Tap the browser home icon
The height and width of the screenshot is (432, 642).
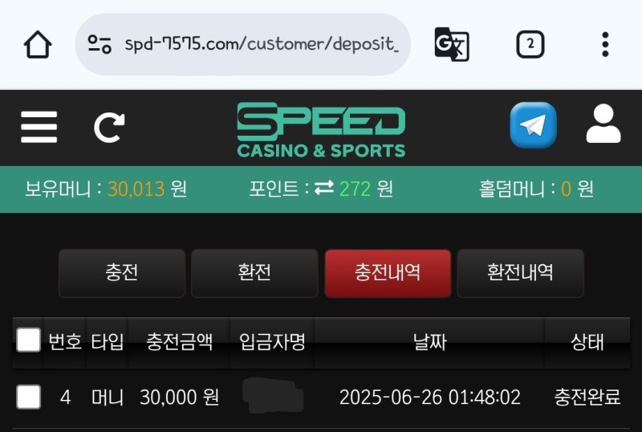click(x=38, y=44)
